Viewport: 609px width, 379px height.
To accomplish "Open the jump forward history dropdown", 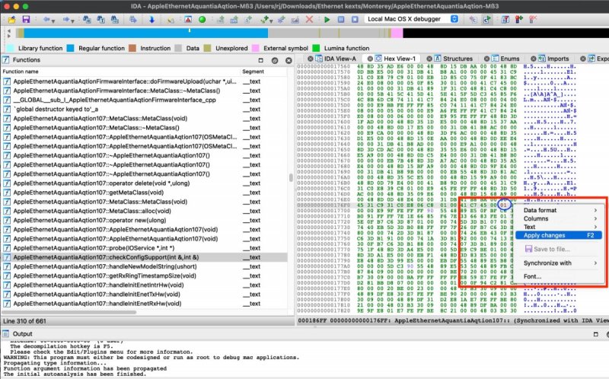I will pyautogui.click(x=73, y=21).
